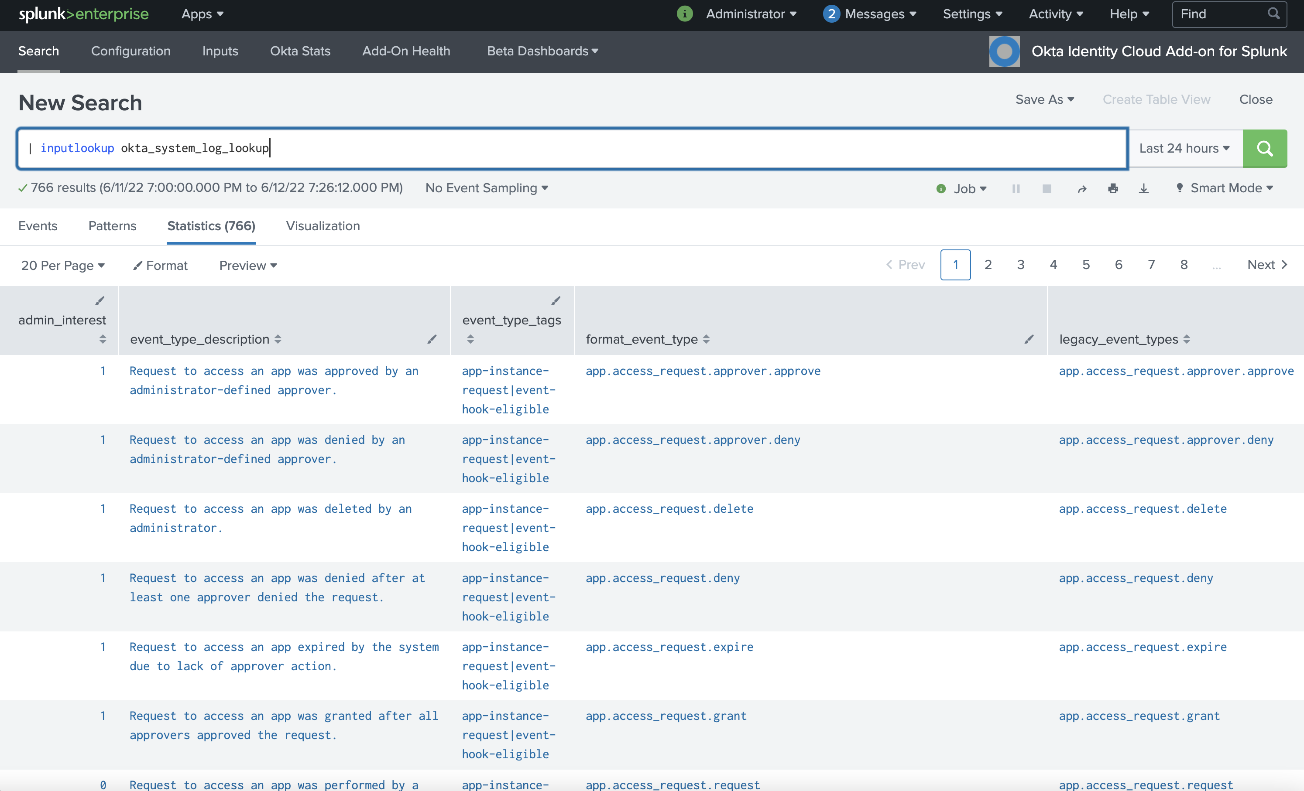Viewport: 1304px width, 791px height.
Task: Click app.access_request.expire in legacy_event_types column
Action: point(1143,647)
